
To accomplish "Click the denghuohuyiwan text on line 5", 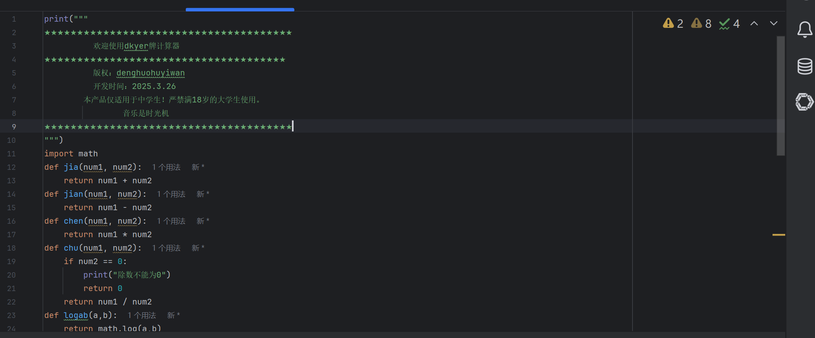I will point(151,73).
